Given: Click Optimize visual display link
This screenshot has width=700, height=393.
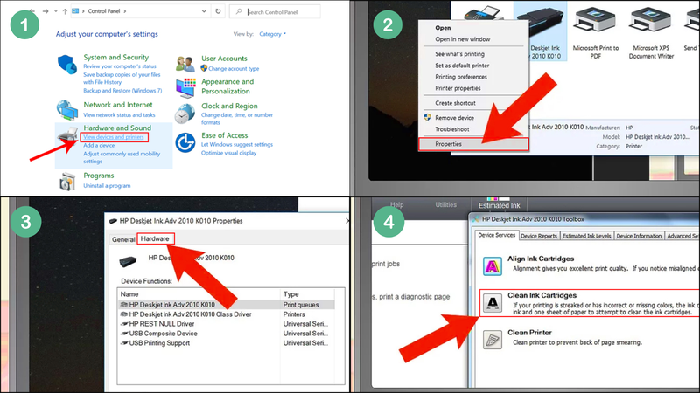Looking at the screenshot, I should [228, 153].
